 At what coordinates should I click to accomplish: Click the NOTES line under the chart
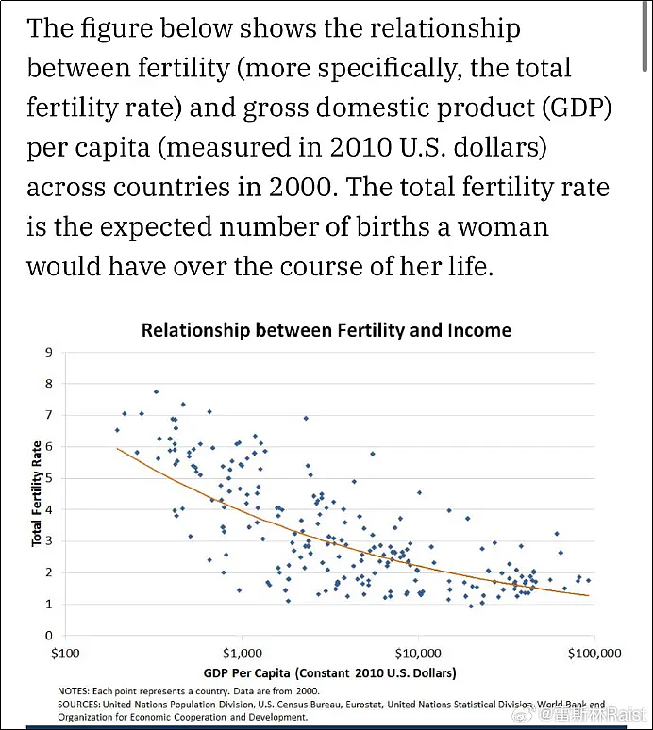189,691
